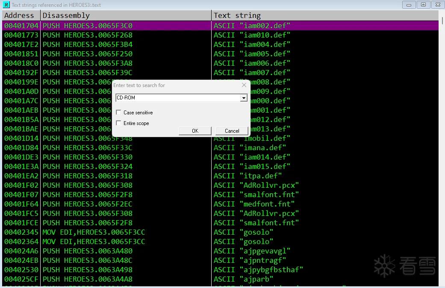Enable the Case sensitive checkbox

pyautogui.click(x=119, y=112)
